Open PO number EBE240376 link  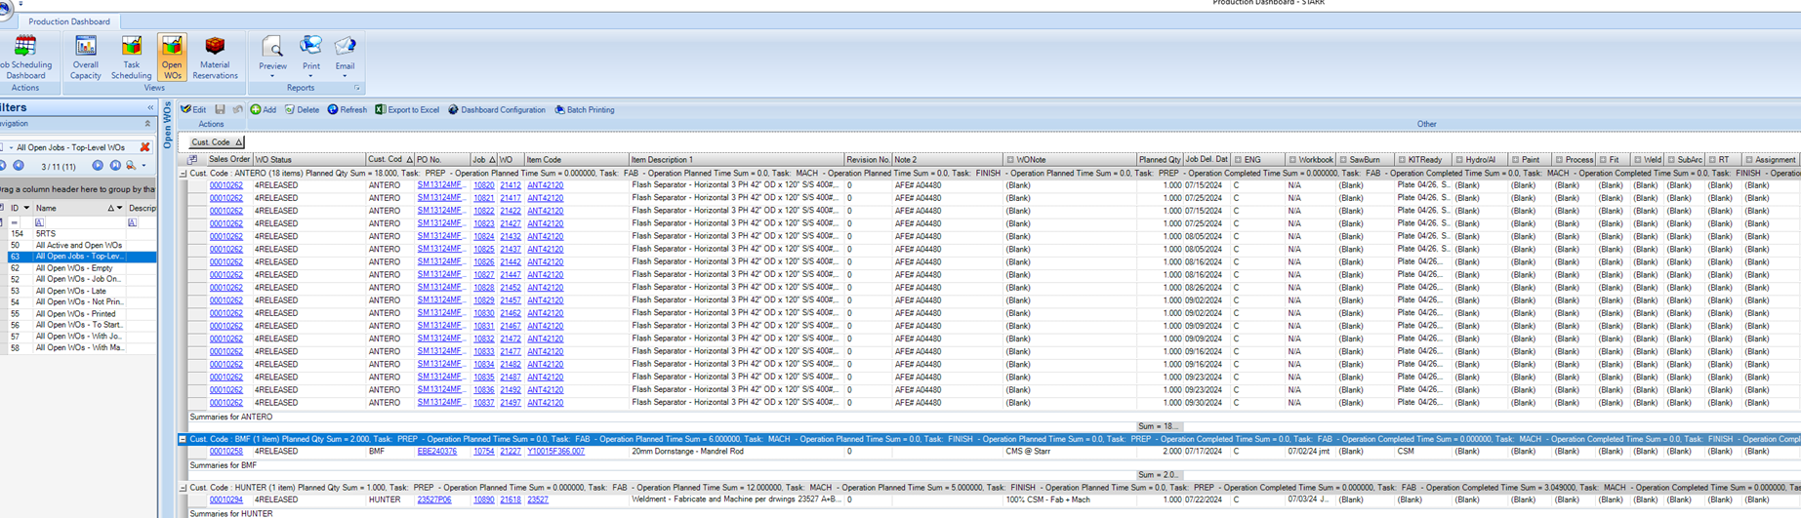tap(436, 452)
